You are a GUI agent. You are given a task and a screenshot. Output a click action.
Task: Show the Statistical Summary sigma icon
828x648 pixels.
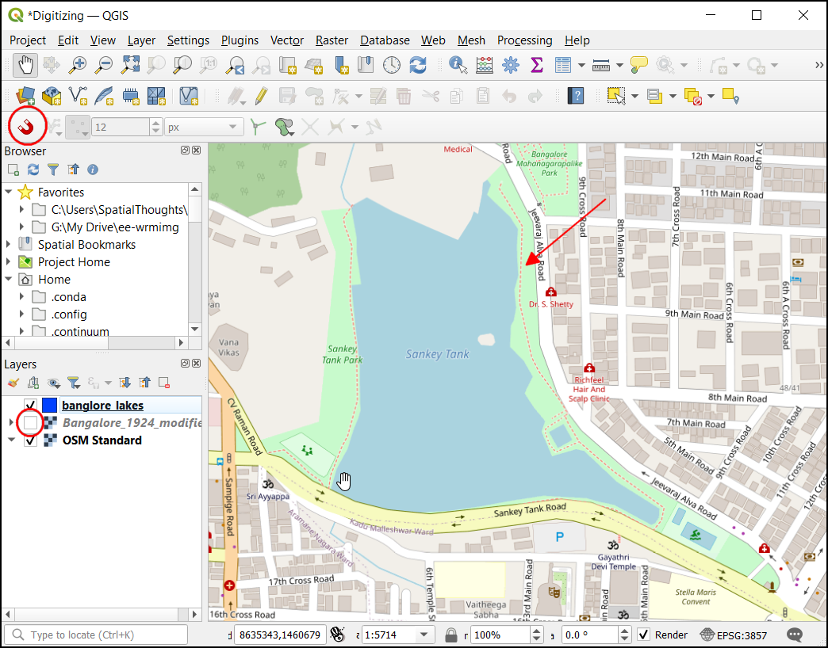536,66
